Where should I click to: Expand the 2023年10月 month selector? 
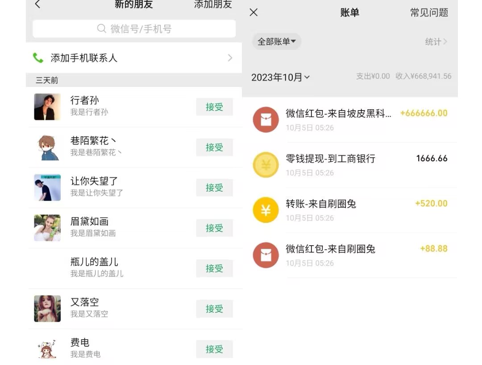(281, 76)
